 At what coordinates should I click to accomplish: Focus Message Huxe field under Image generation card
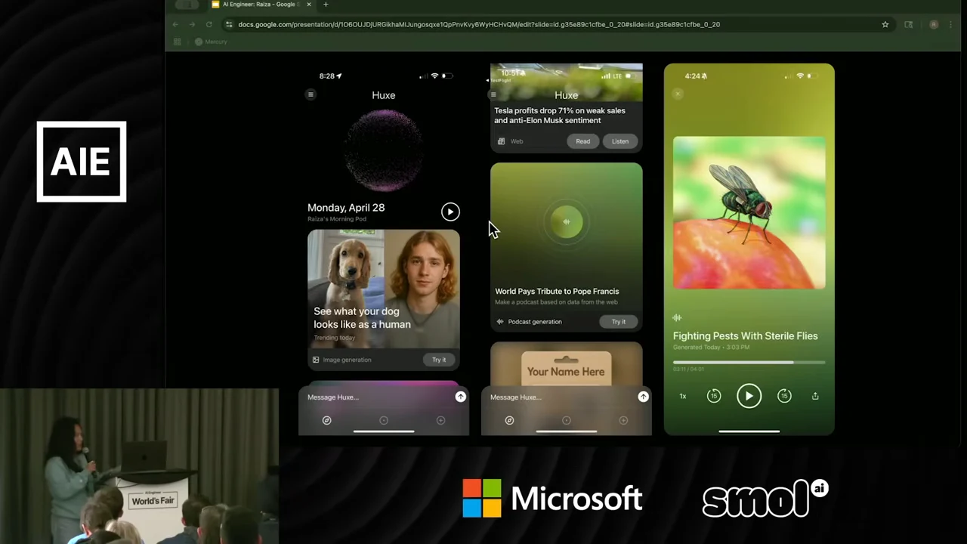point(378,397)
